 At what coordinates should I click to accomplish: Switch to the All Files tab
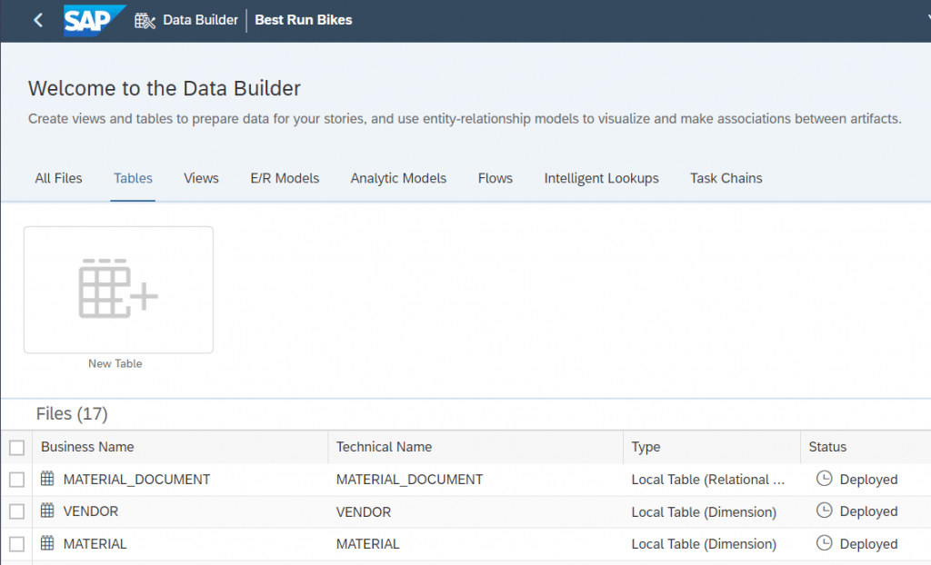58,178
